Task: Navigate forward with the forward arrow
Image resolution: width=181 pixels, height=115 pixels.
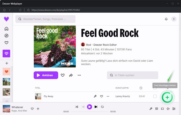Action: [x=15, y=10]
